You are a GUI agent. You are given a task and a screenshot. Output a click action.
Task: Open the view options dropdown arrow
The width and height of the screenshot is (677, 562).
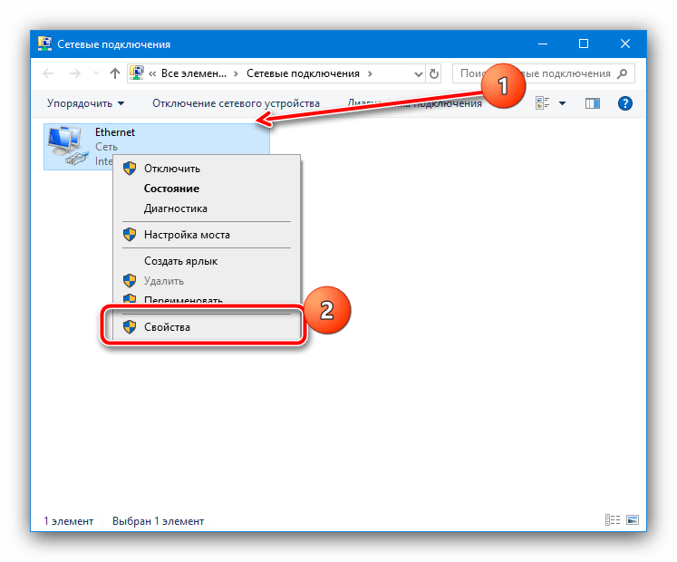tap(562, 103)
